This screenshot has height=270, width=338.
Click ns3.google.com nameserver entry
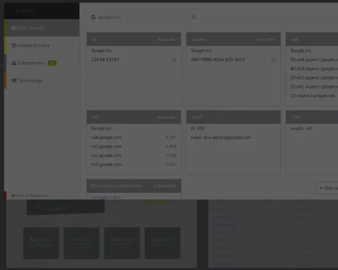pyautogui.click(x=106, y=147)
